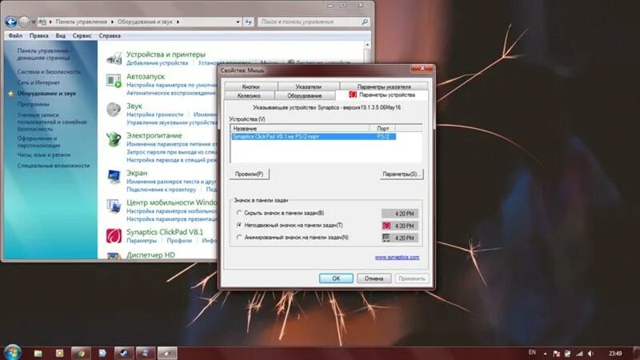This screenshot has height=360, width=640.
Task: Click the forward arrow in Control Panel
Action: click(x=24, y=22)
